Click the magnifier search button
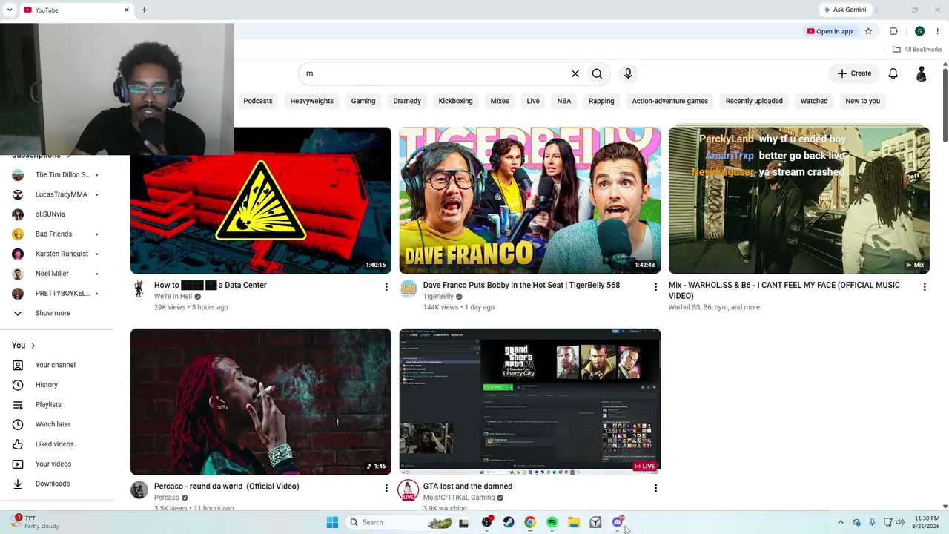949x534 pixels. tap(597, 73)
